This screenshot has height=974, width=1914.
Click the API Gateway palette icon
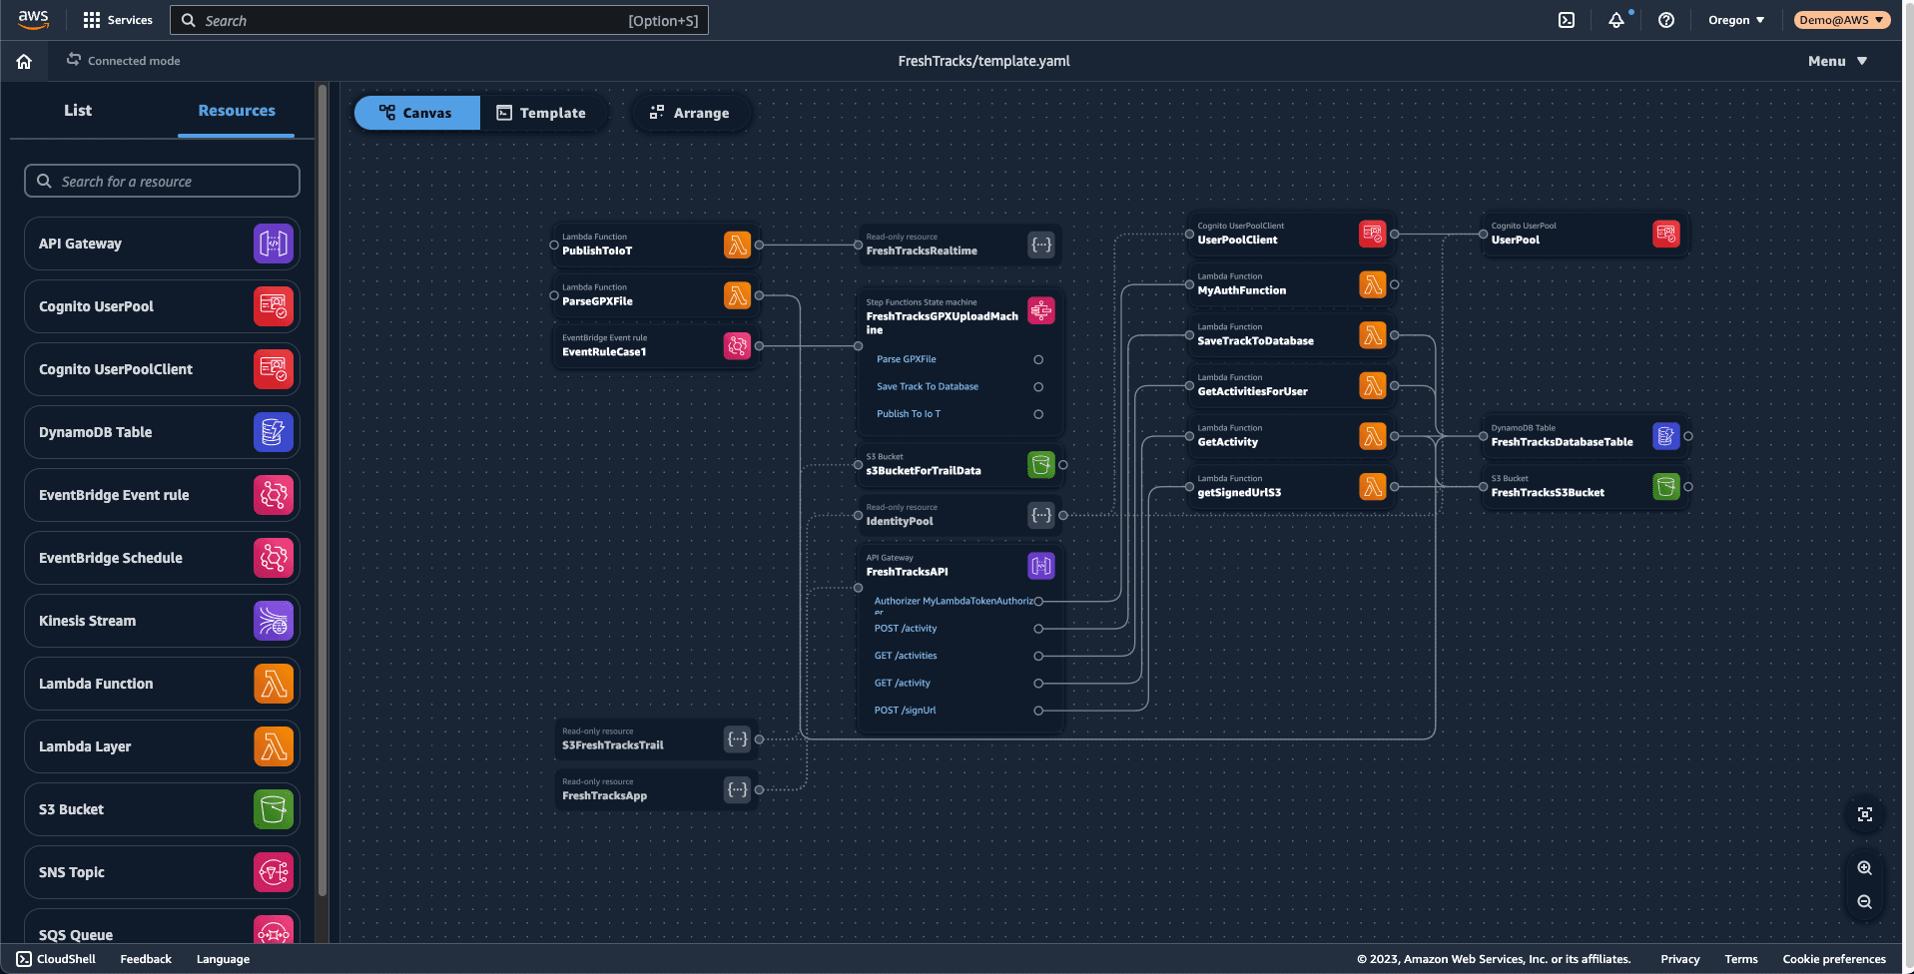[273, 243]
